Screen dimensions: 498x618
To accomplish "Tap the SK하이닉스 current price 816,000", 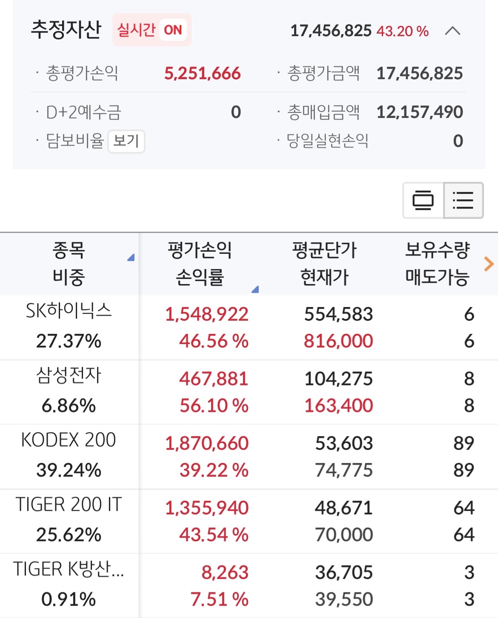I will click(338, 341).
